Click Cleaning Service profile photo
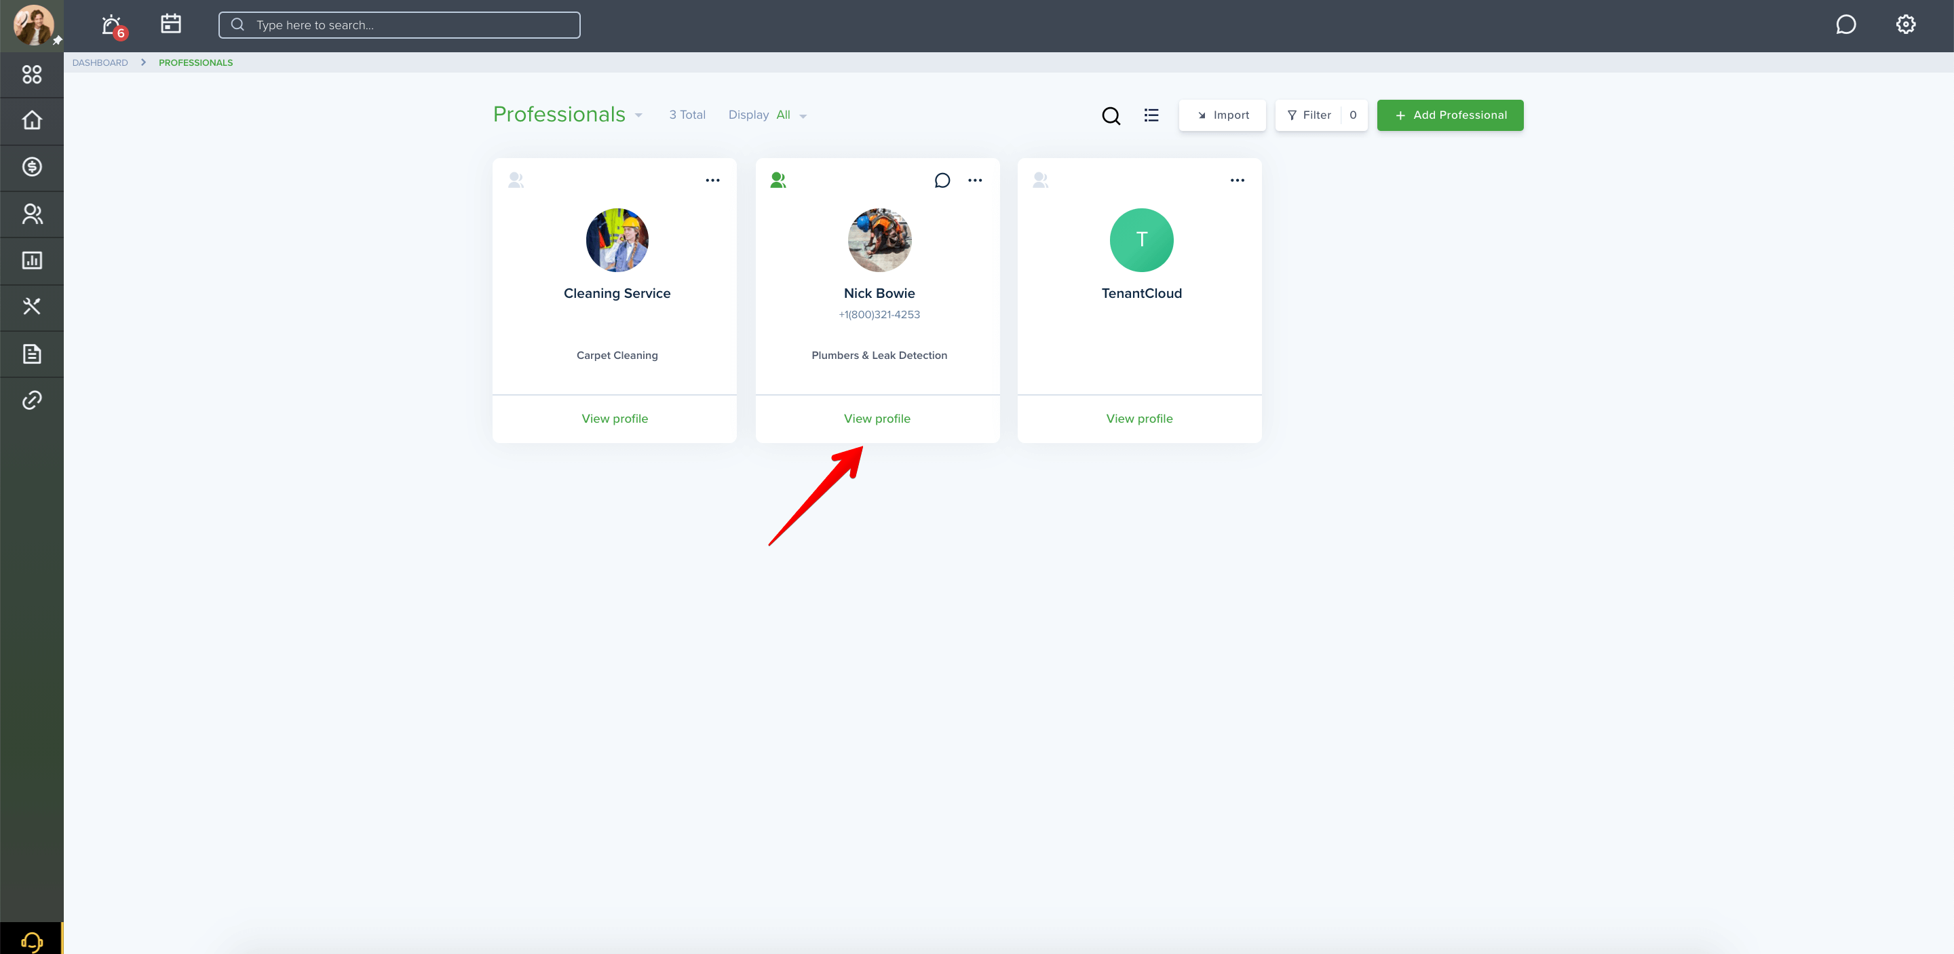This screenshot has height=954, width=1954. [617, 240]
